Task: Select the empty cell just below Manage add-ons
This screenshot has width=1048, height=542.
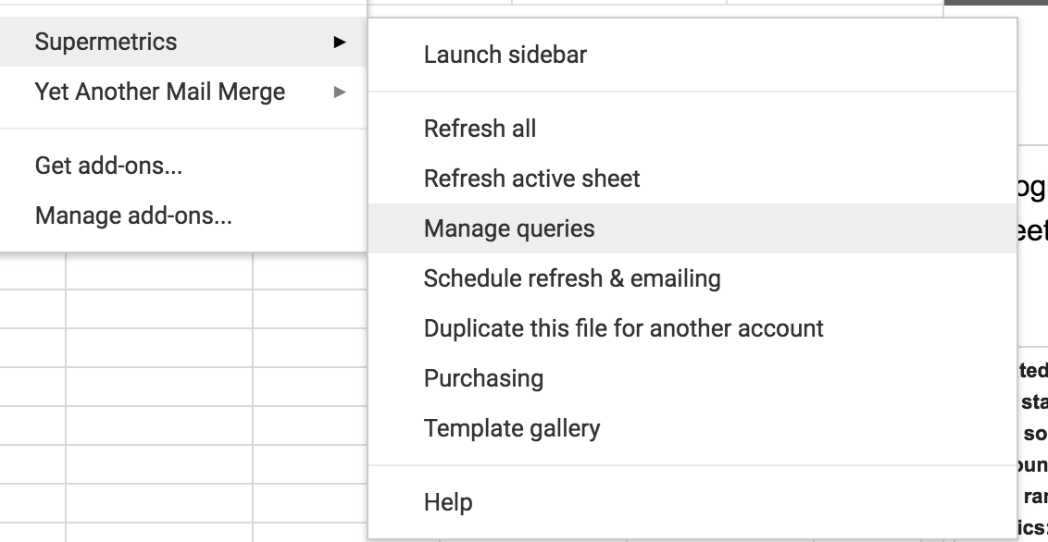Action: coord(158,269)
